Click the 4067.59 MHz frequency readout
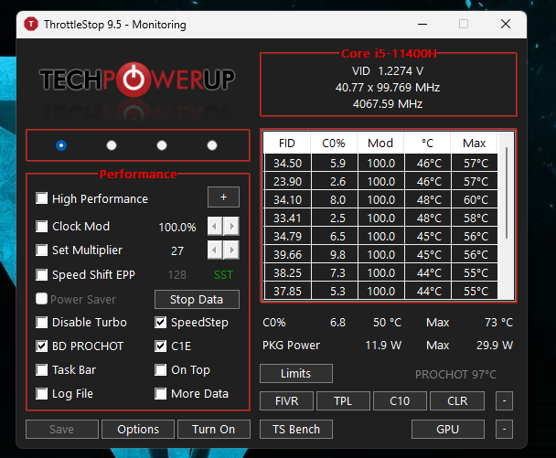Screen dimensions: 556x458 (x=388, y=104)
